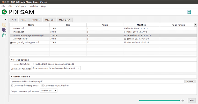The image size is (198, 104).
Task: Click the green progress bar
Action: [159, 100]
